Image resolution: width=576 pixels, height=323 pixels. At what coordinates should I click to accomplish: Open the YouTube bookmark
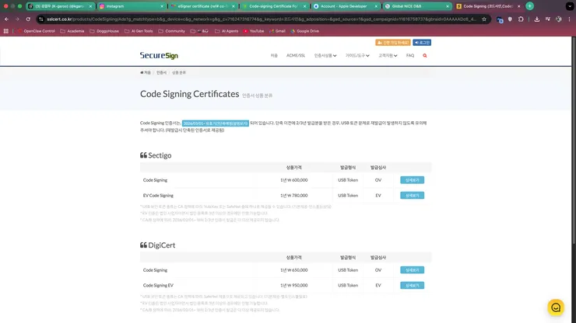click(254, 31)
